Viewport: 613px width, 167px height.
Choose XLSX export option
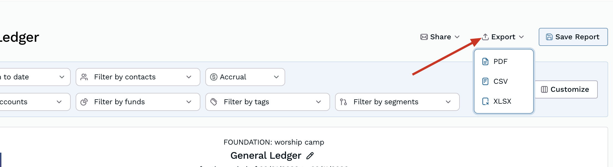point(502,101)
